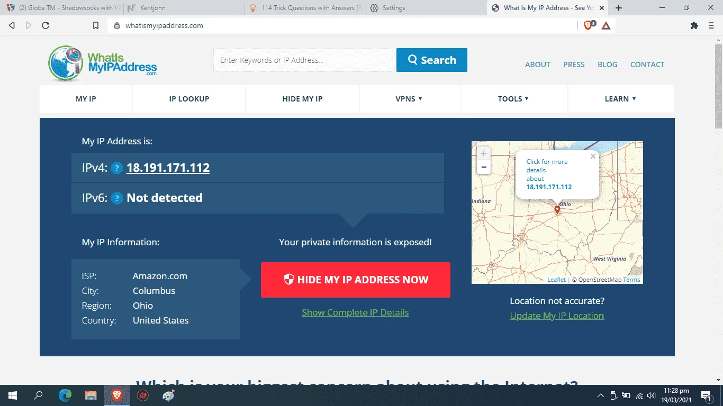Open the Brave Shields lion icon
The height and width of the screenshot is (406, 723).
click(589, 25)
